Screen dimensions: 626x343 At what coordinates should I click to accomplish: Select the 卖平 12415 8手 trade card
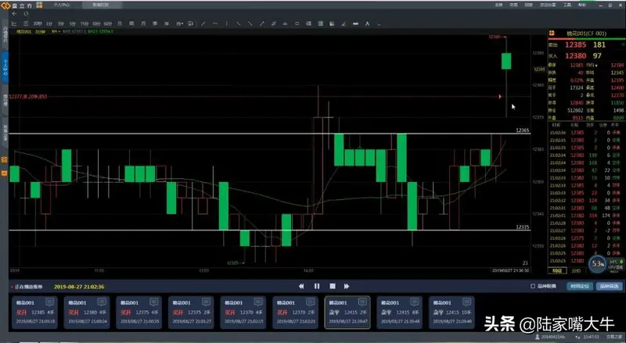point(400,312)
